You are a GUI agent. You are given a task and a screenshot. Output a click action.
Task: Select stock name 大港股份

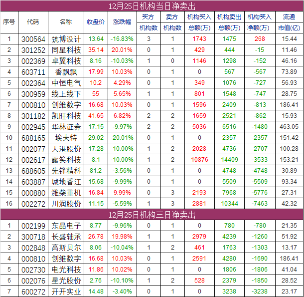coord(66,149)
